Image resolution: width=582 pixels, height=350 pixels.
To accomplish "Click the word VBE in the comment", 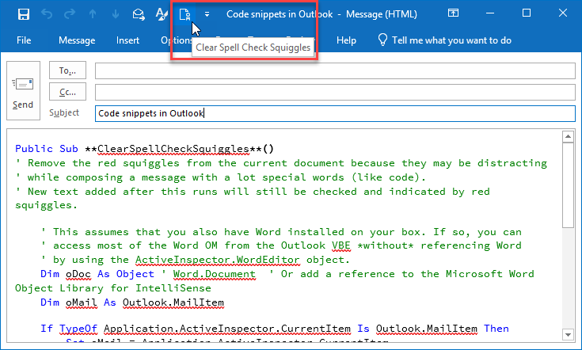I will click(340, 245).
